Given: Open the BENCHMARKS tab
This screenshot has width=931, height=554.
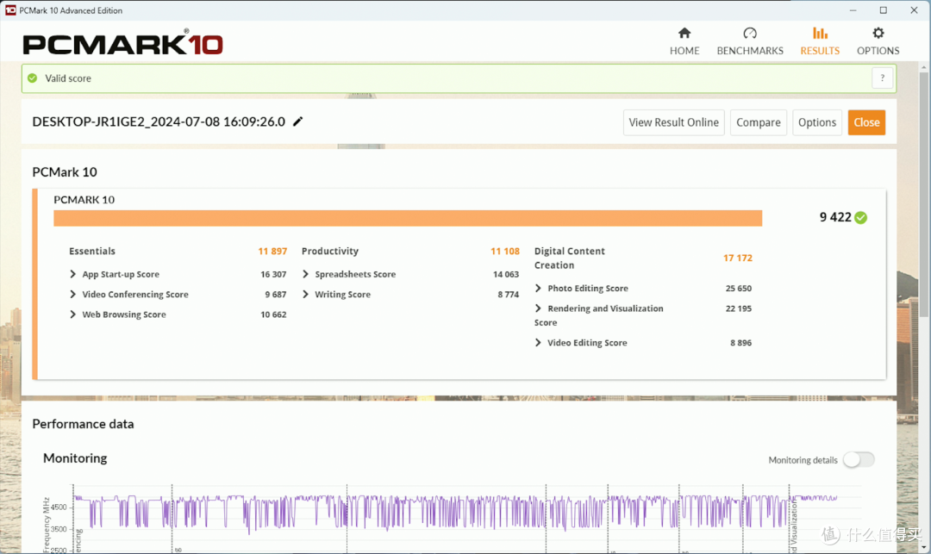Looking at the screenshot, I should 750,41.
